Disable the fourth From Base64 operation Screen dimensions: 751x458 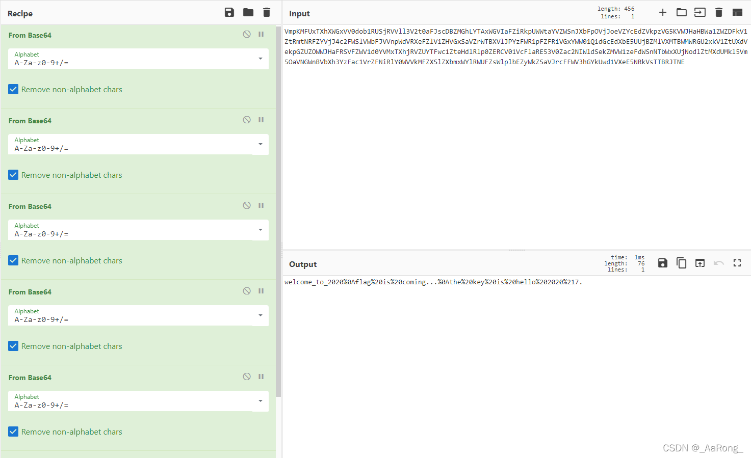247,291
